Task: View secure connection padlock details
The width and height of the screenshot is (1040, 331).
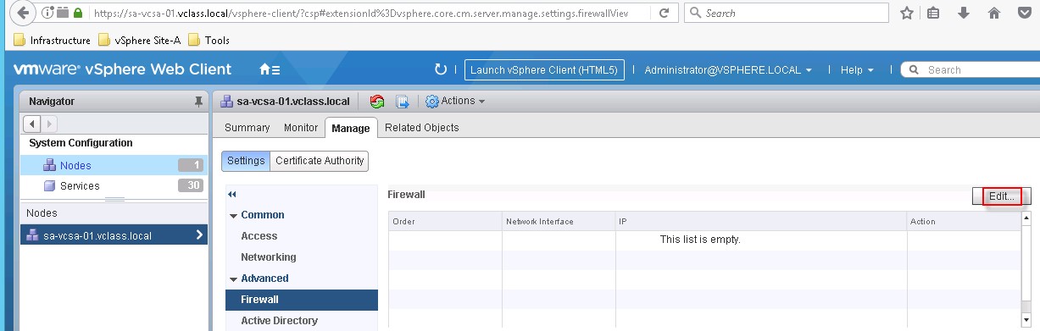Action: [x=78, y=14]
